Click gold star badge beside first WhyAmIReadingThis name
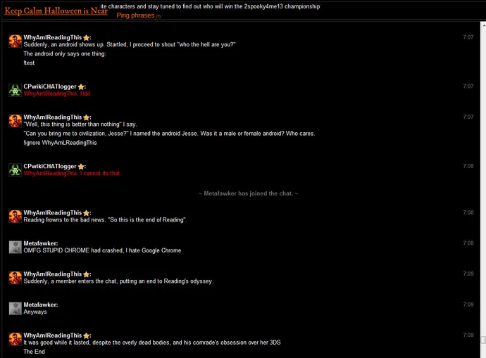 (86, 38)
